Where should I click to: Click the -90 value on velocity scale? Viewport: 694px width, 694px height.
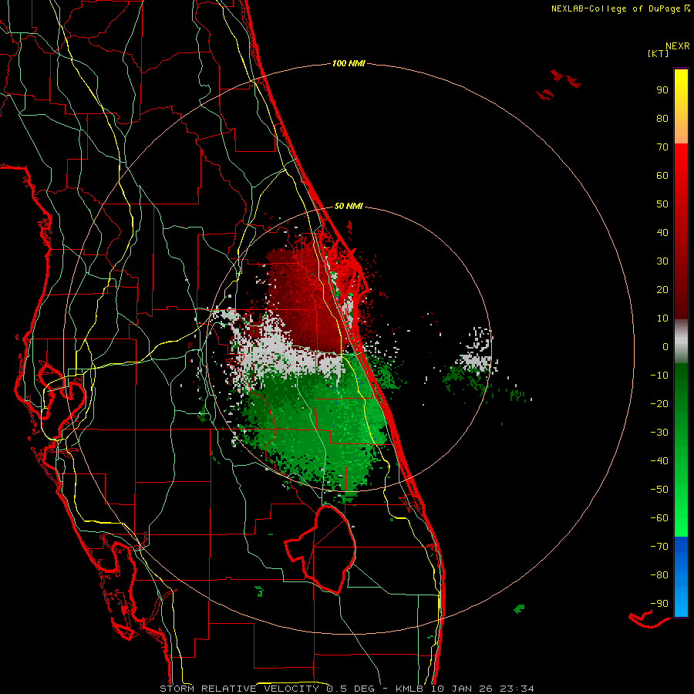point(659,604)
